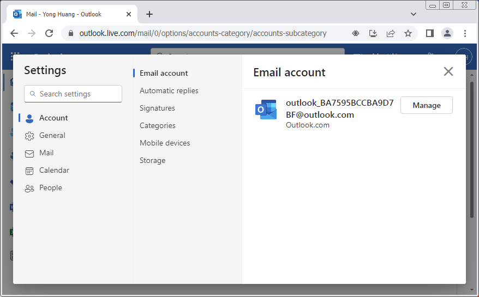Screen dimensions: 479x297
Task: Toggle the browser side panel
Action: point(430,33)
